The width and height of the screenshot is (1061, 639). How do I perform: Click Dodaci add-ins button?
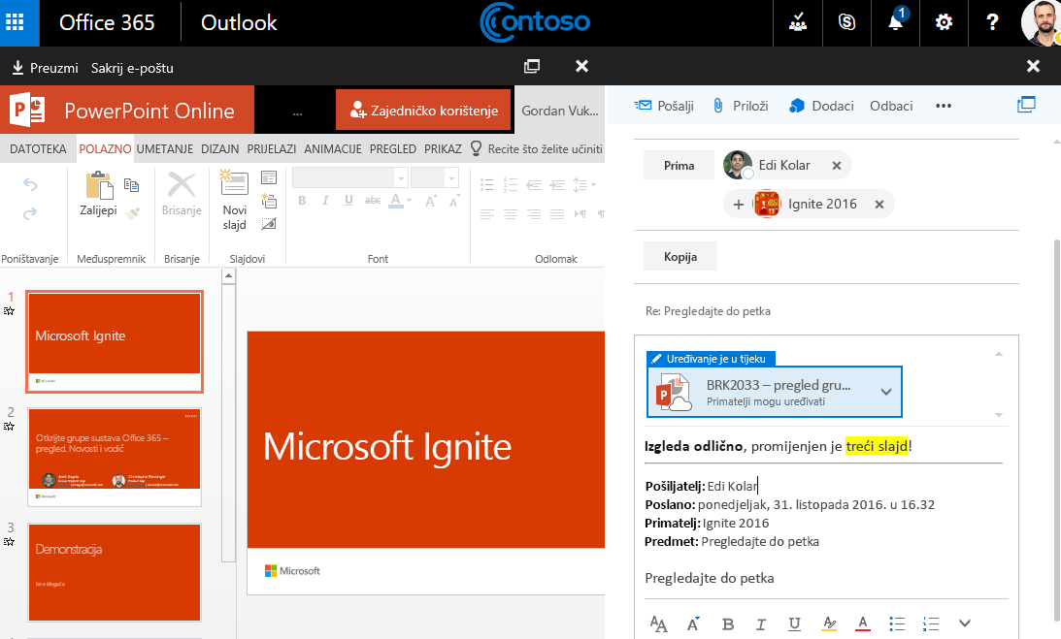(821, 106)
